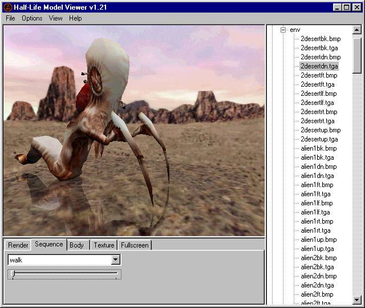Switch to the Texture tab
The height and width of the screenshot is (308, 365).
(x=104, y=245)
